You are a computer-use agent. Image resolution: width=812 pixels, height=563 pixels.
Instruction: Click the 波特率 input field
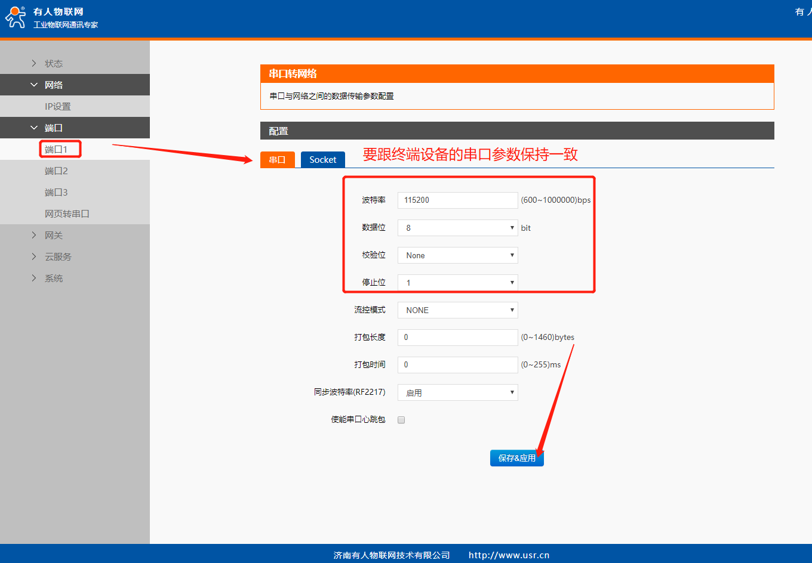[457, 200]
